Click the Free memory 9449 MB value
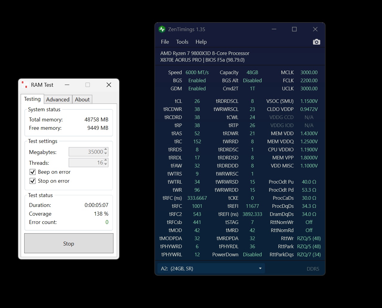 coord(98,128)
